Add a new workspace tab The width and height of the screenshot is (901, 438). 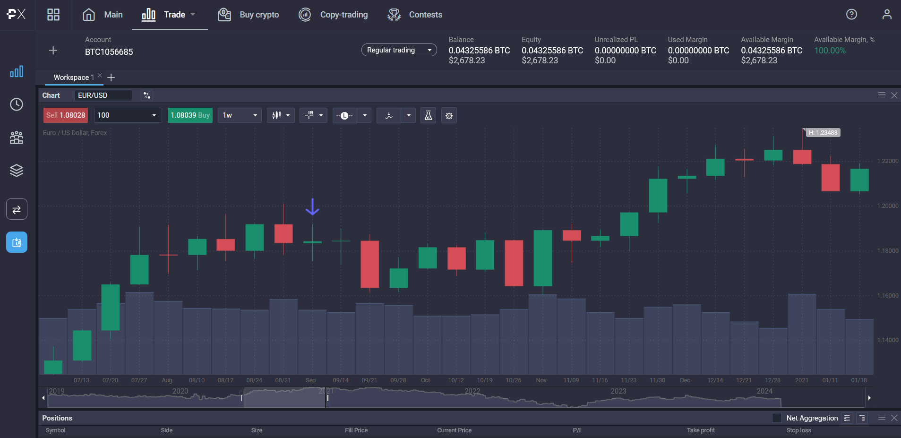111,77
